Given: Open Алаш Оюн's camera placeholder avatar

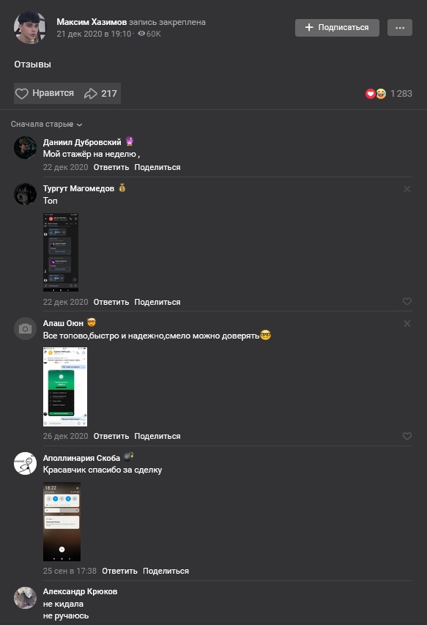Looking at the screenshot, I should pyautogui.click(x=25, y=329).
